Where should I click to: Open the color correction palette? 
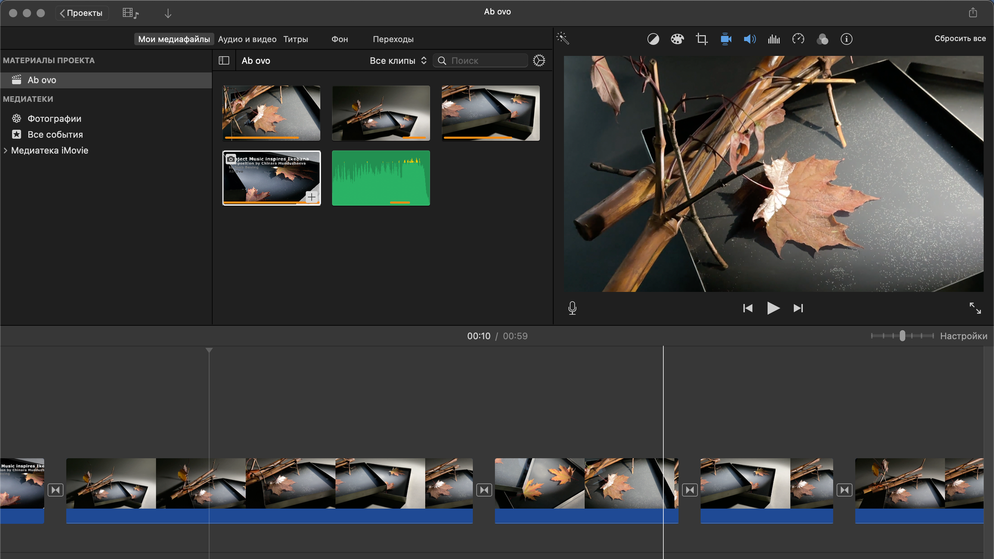click(x=677, y=39)
